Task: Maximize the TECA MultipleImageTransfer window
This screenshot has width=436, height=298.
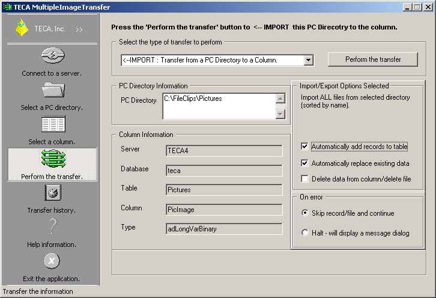Action: [x=417, y=7]
